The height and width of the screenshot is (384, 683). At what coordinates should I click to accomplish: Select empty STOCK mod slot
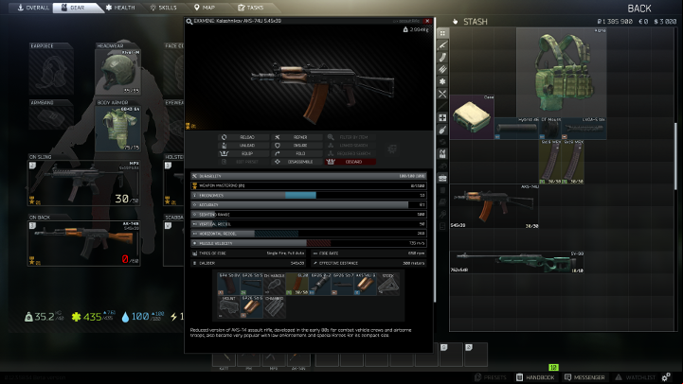[388, 285]
